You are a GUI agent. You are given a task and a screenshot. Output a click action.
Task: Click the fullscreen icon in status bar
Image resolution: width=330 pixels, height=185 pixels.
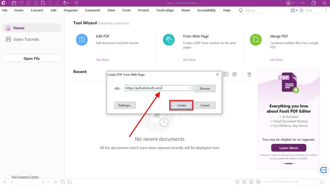coord(322,182)
